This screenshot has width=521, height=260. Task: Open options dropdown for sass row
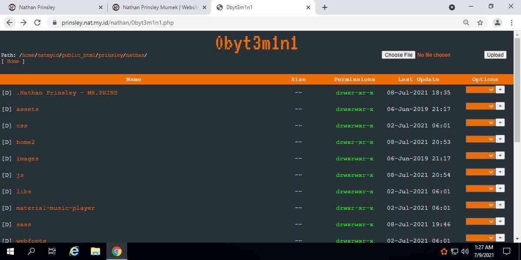pos(480,221)
